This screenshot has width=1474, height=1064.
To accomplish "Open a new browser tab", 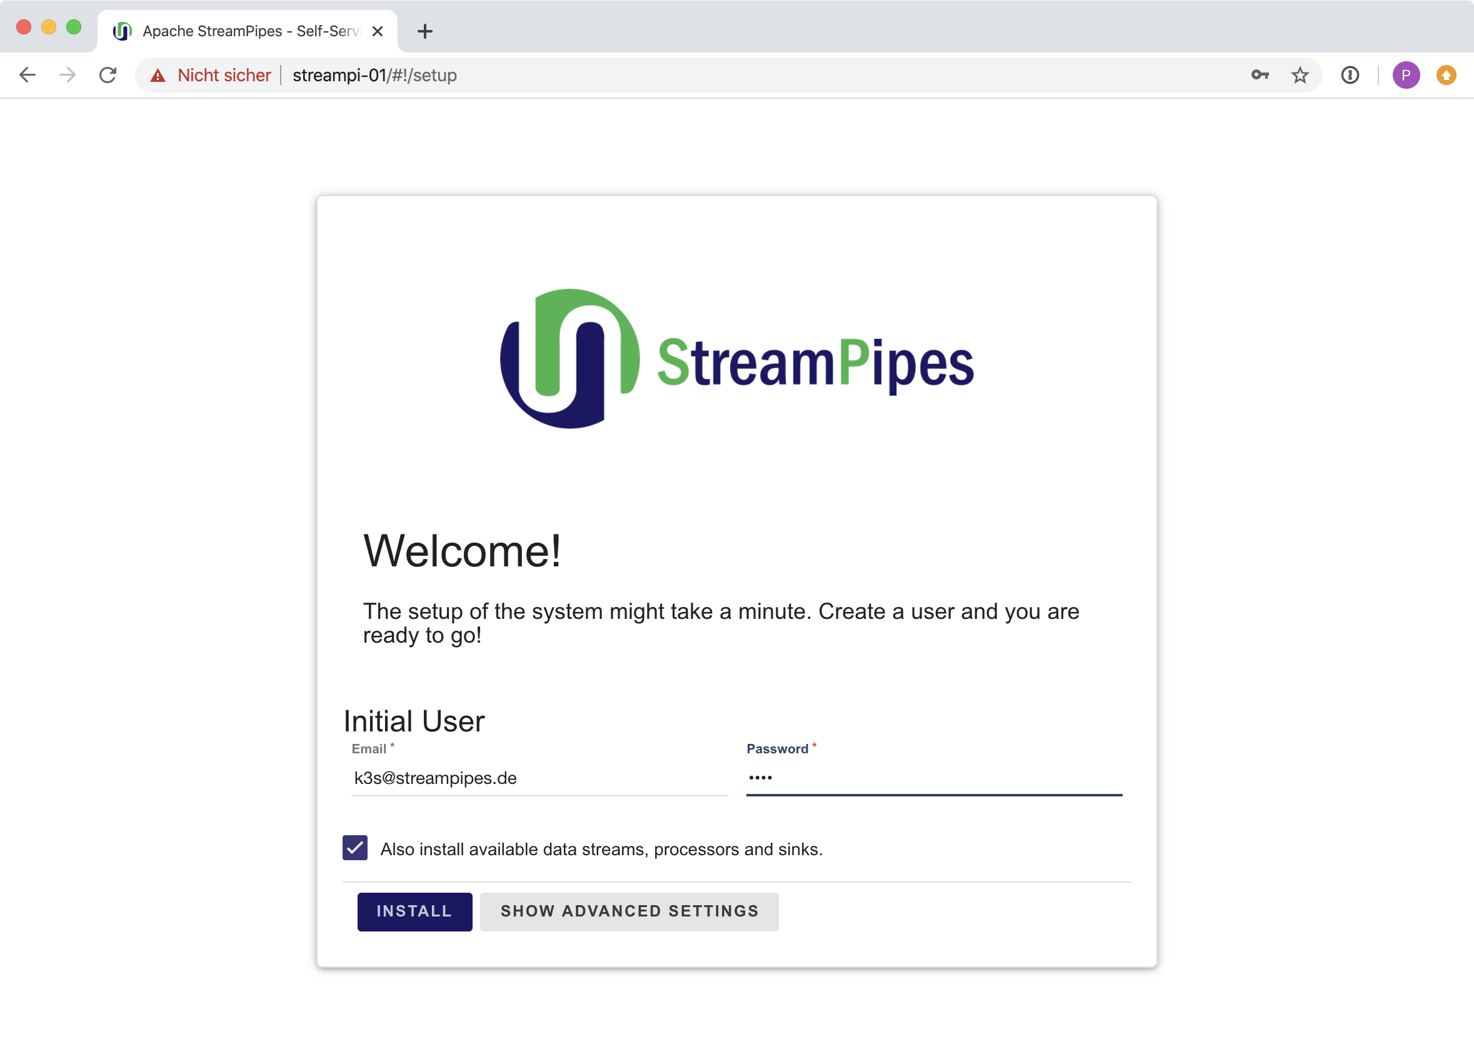I will [425, 31].
